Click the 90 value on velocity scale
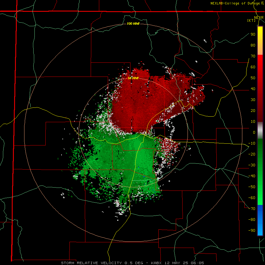The width and height of the screenshot is (265, 265). [x=253, y=34]
